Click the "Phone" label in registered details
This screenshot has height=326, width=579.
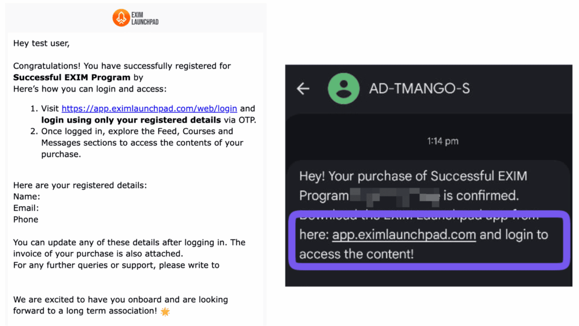(x=26, y=219)
